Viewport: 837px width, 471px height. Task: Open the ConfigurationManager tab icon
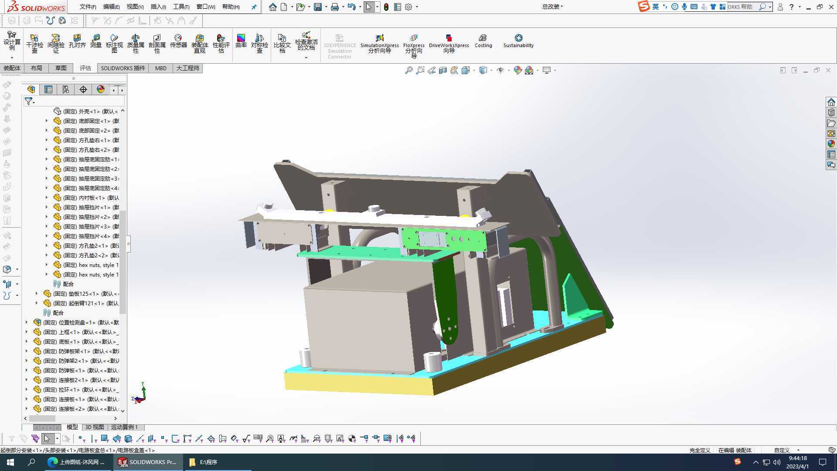coord(65,89)
